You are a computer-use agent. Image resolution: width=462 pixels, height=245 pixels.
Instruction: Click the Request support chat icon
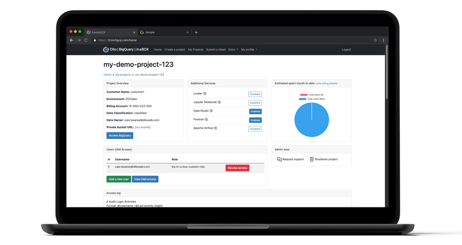coord(279,159)
